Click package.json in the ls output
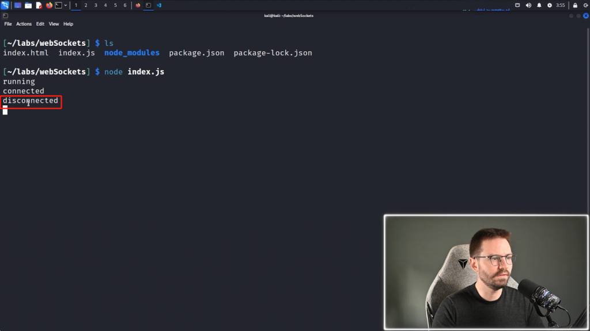Image resolution: width=590 pixels, height=331 pixels. [196, 53]
